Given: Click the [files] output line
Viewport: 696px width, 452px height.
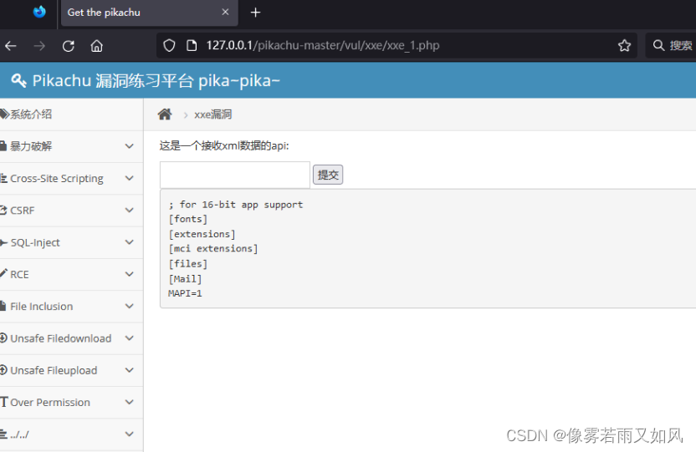Looking at the screenshot, I should pyautogui.click(x=187, y=264).
